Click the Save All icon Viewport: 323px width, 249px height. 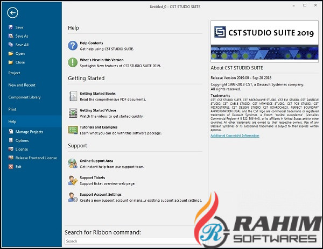(x=11, y=45)
